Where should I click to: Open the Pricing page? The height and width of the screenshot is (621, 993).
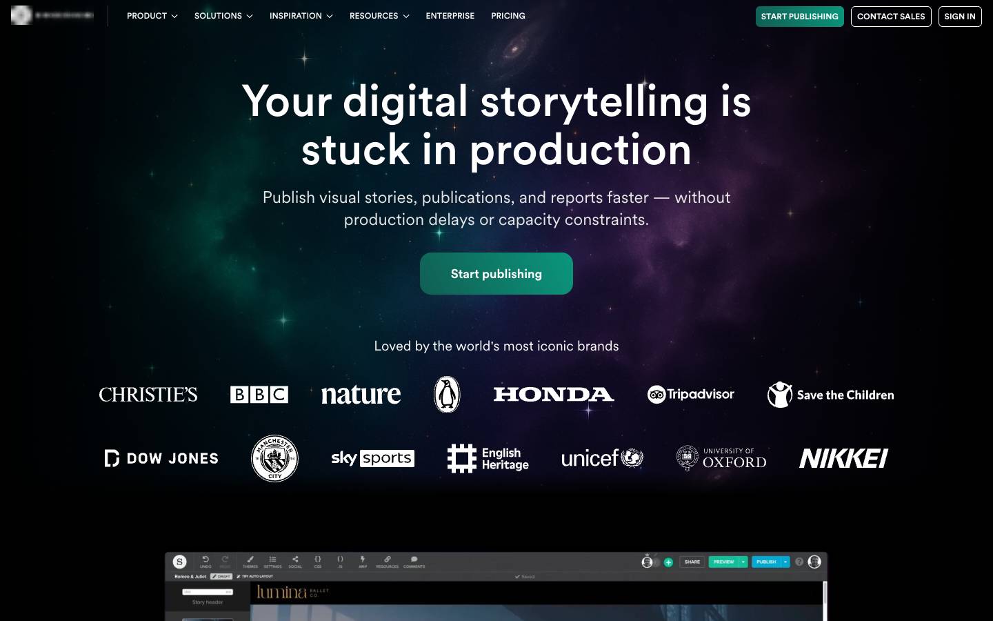[508, 16]
